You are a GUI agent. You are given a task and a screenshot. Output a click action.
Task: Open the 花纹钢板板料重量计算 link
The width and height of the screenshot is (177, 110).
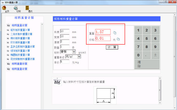[23, 59]
